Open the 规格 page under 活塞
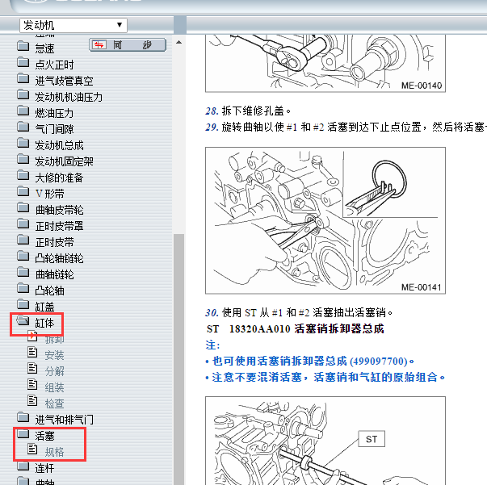The image size is (487, 485). click(55, 452)
